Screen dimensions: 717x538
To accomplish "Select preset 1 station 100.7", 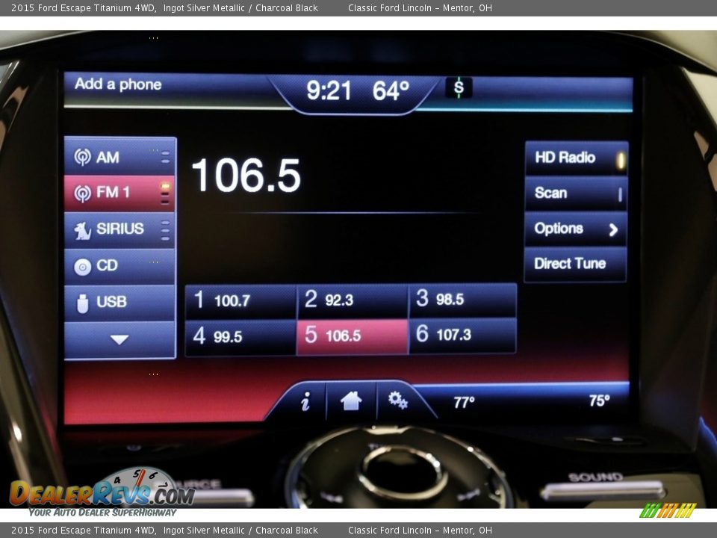I will pyautogui.click(x=240, y=300).
